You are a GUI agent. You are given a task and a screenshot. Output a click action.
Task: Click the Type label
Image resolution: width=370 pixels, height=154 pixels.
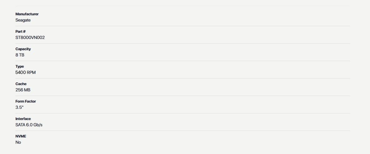(x=20, y=66)
